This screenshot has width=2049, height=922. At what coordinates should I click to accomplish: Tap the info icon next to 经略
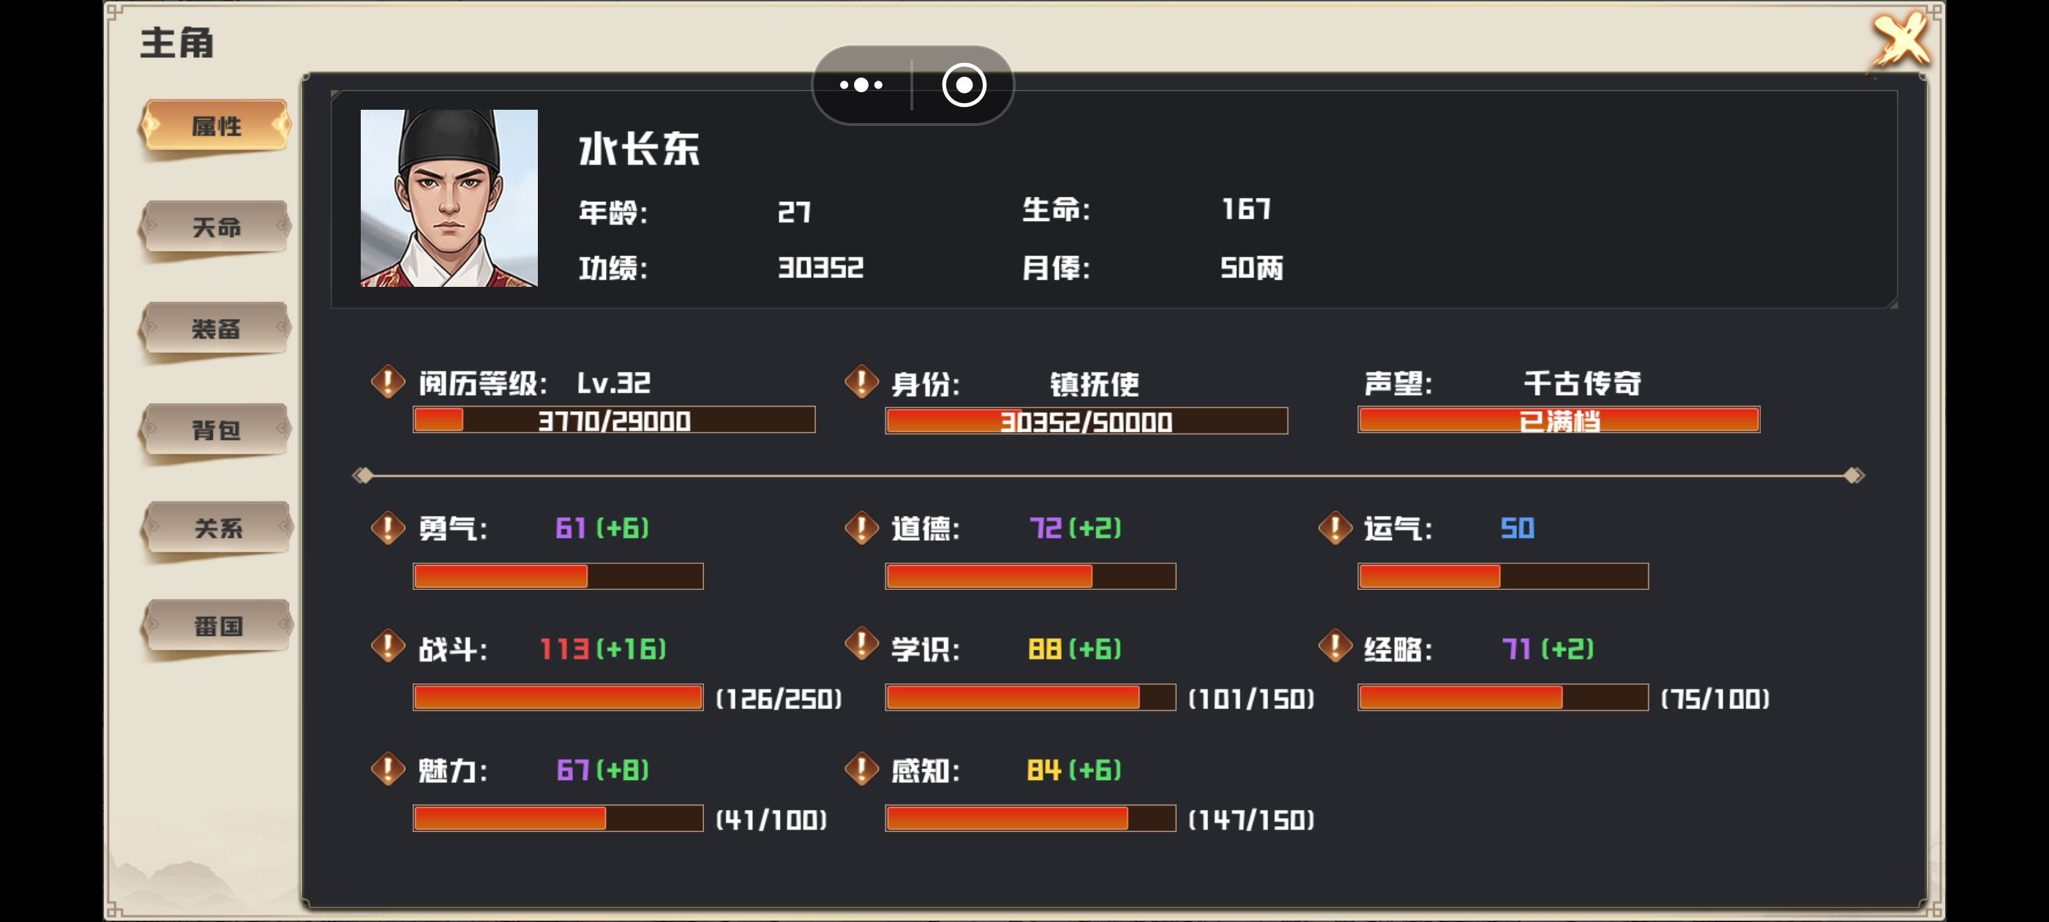(1336, 646)
